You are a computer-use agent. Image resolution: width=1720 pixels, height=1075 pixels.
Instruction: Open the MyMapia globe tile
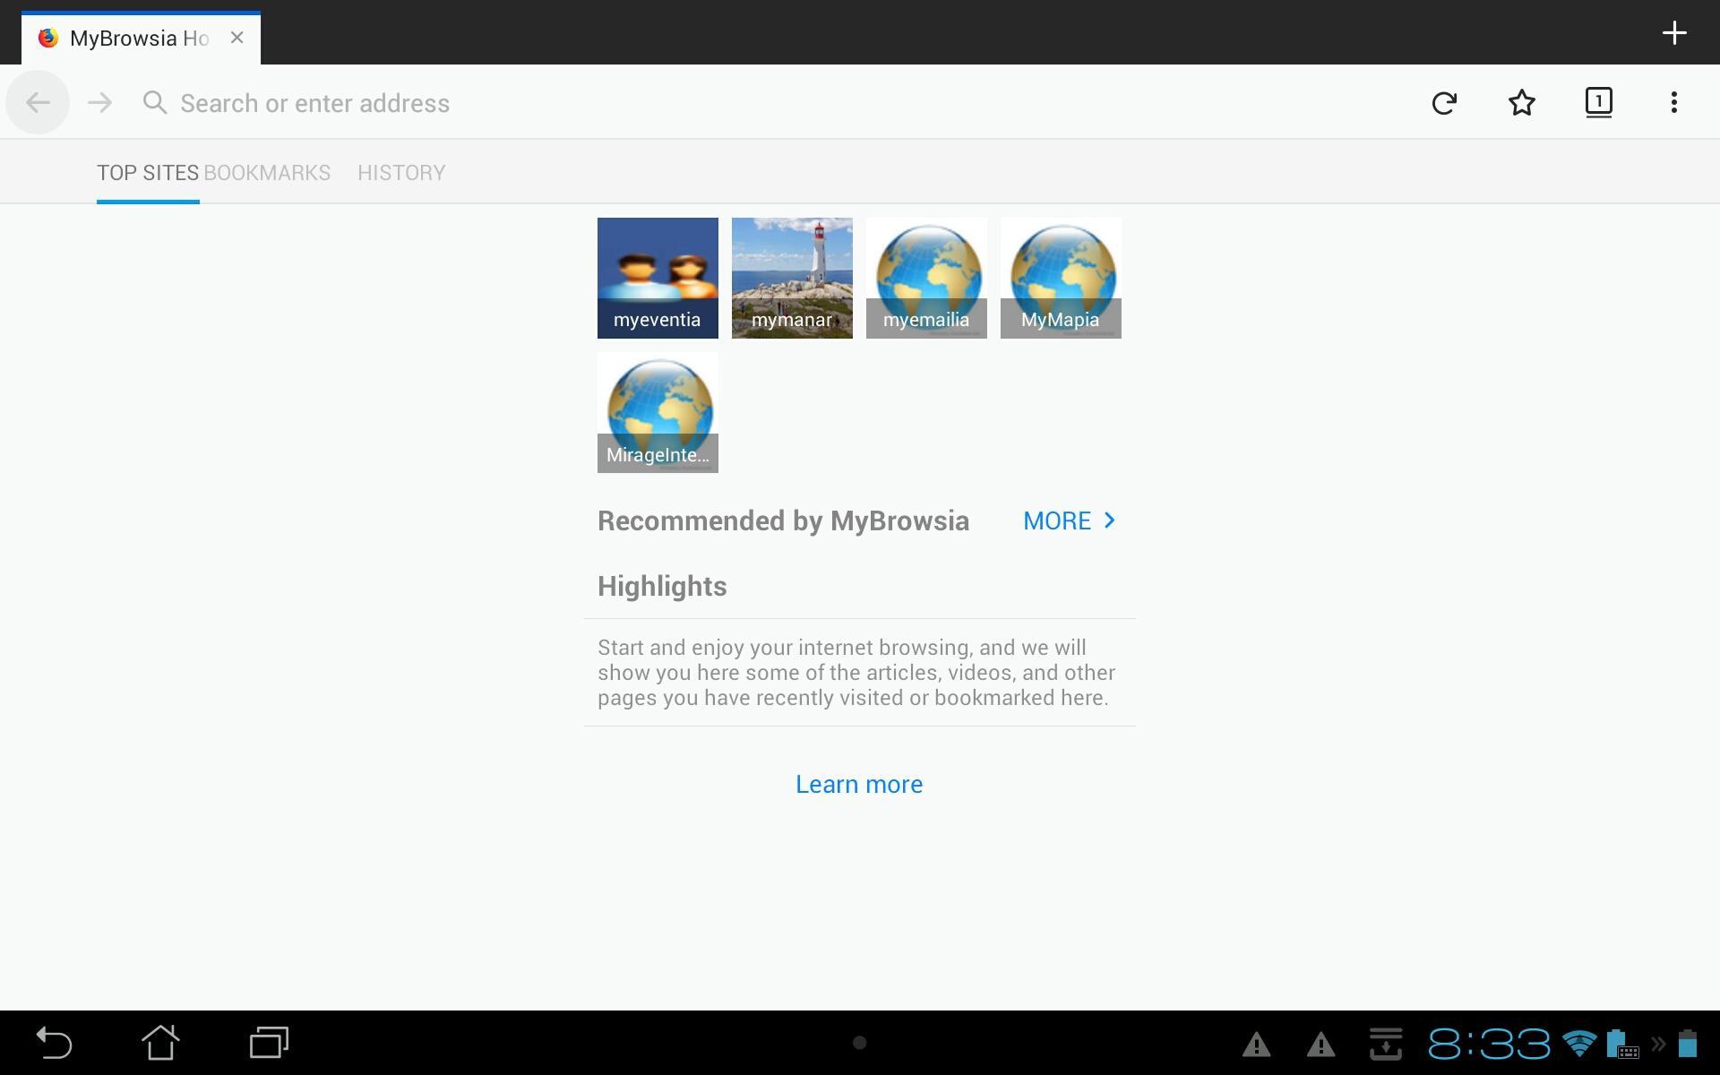pos(1061,278)
